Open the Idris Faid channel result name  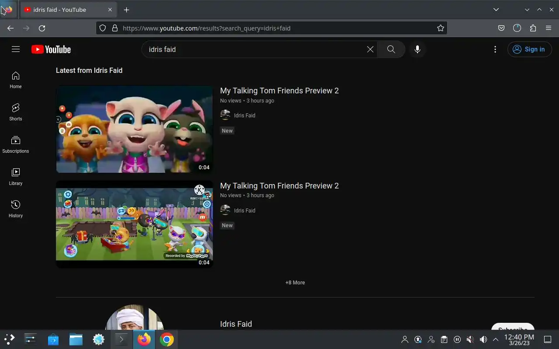point(236,324)
